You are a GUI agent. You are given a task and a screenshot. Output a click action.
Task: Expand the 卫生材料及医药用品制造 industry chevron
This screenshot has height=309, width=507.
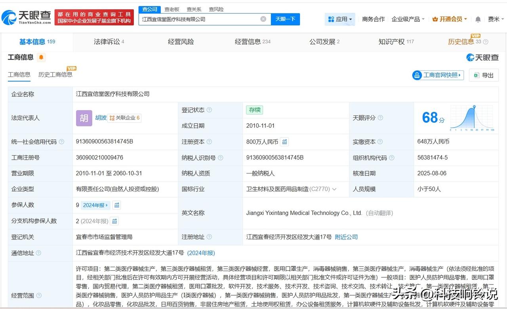(x=334, y=189)
